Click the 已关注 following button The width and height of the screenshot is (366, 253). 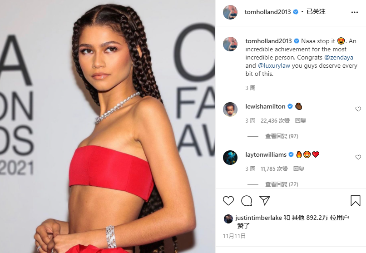point(316,12)
